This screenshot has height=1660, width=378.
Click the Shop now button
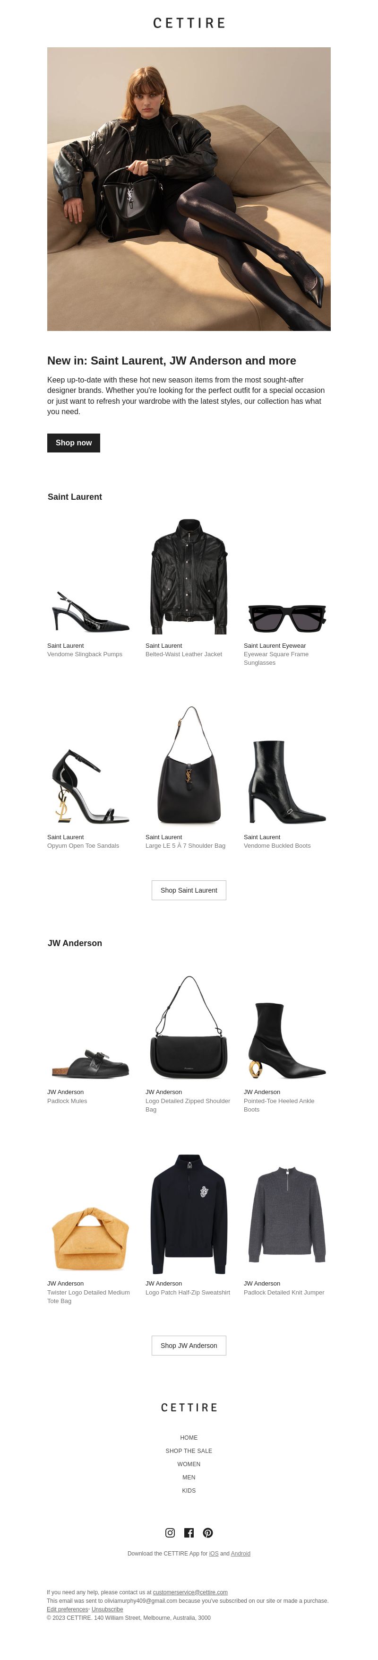point(73,443)
